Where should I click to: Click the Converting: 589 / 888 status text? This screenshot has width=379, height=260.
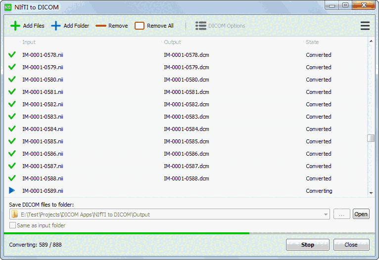tap(35, 245)
